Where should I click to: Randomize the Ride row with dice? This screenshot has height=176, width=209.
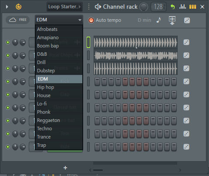tap(186, 147)
